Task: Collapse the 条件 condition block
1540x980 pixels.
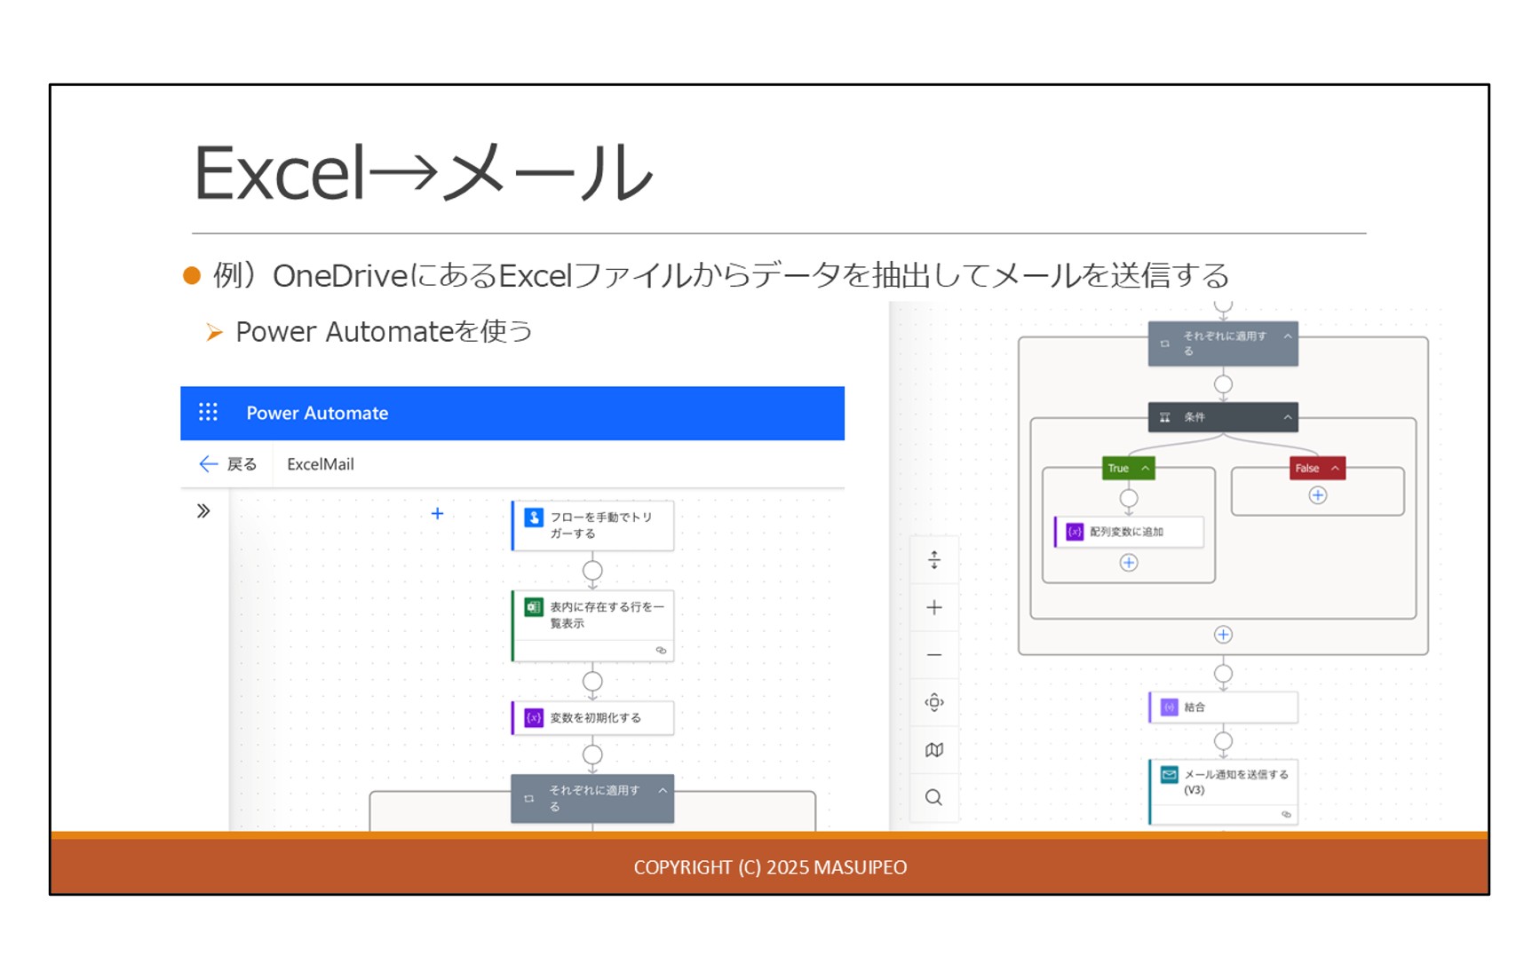Action: coord(1287,417)
